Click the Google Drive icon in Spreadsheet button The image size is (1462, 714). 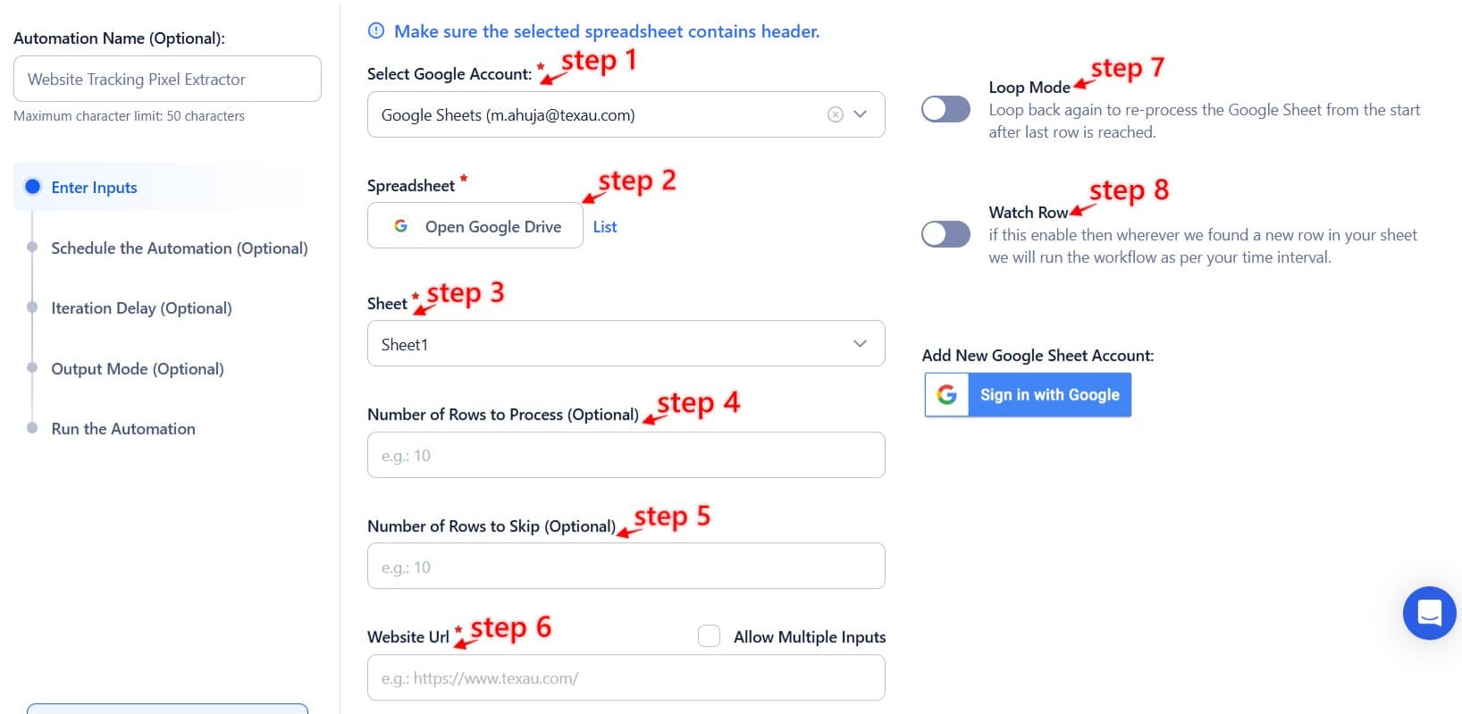click(401, 225)
